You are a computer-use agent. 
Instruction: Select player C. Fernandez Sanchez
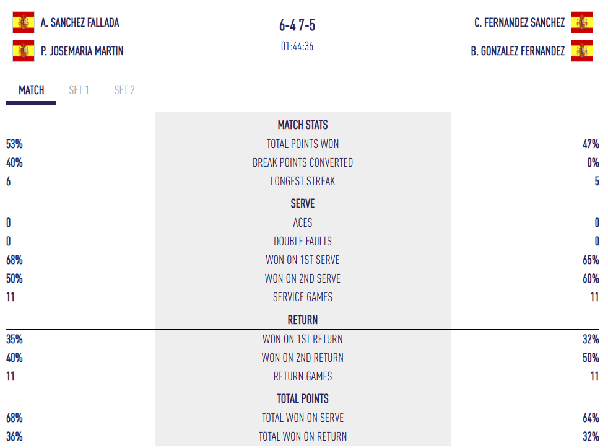519,22
